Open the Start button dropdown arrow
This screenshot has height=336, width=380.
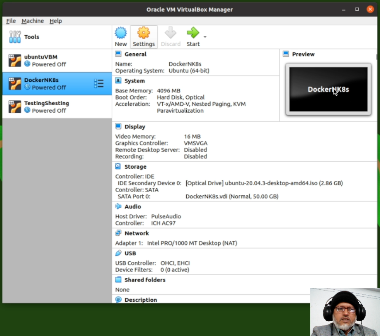click(x=204, y=36)
